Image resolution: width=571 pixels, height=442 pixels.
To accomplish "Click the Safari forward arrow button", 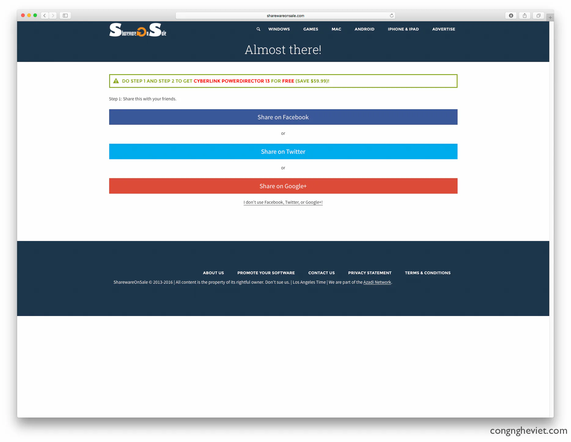I will tap(53, 16).
